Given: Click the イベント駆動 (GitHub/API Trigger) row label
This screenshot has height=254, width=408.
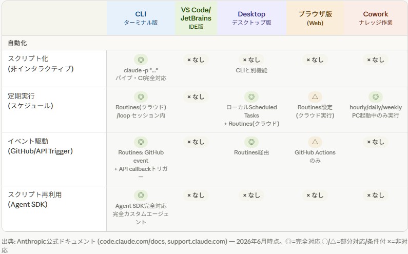Looking at the screenshot, I should coord(41,146).
